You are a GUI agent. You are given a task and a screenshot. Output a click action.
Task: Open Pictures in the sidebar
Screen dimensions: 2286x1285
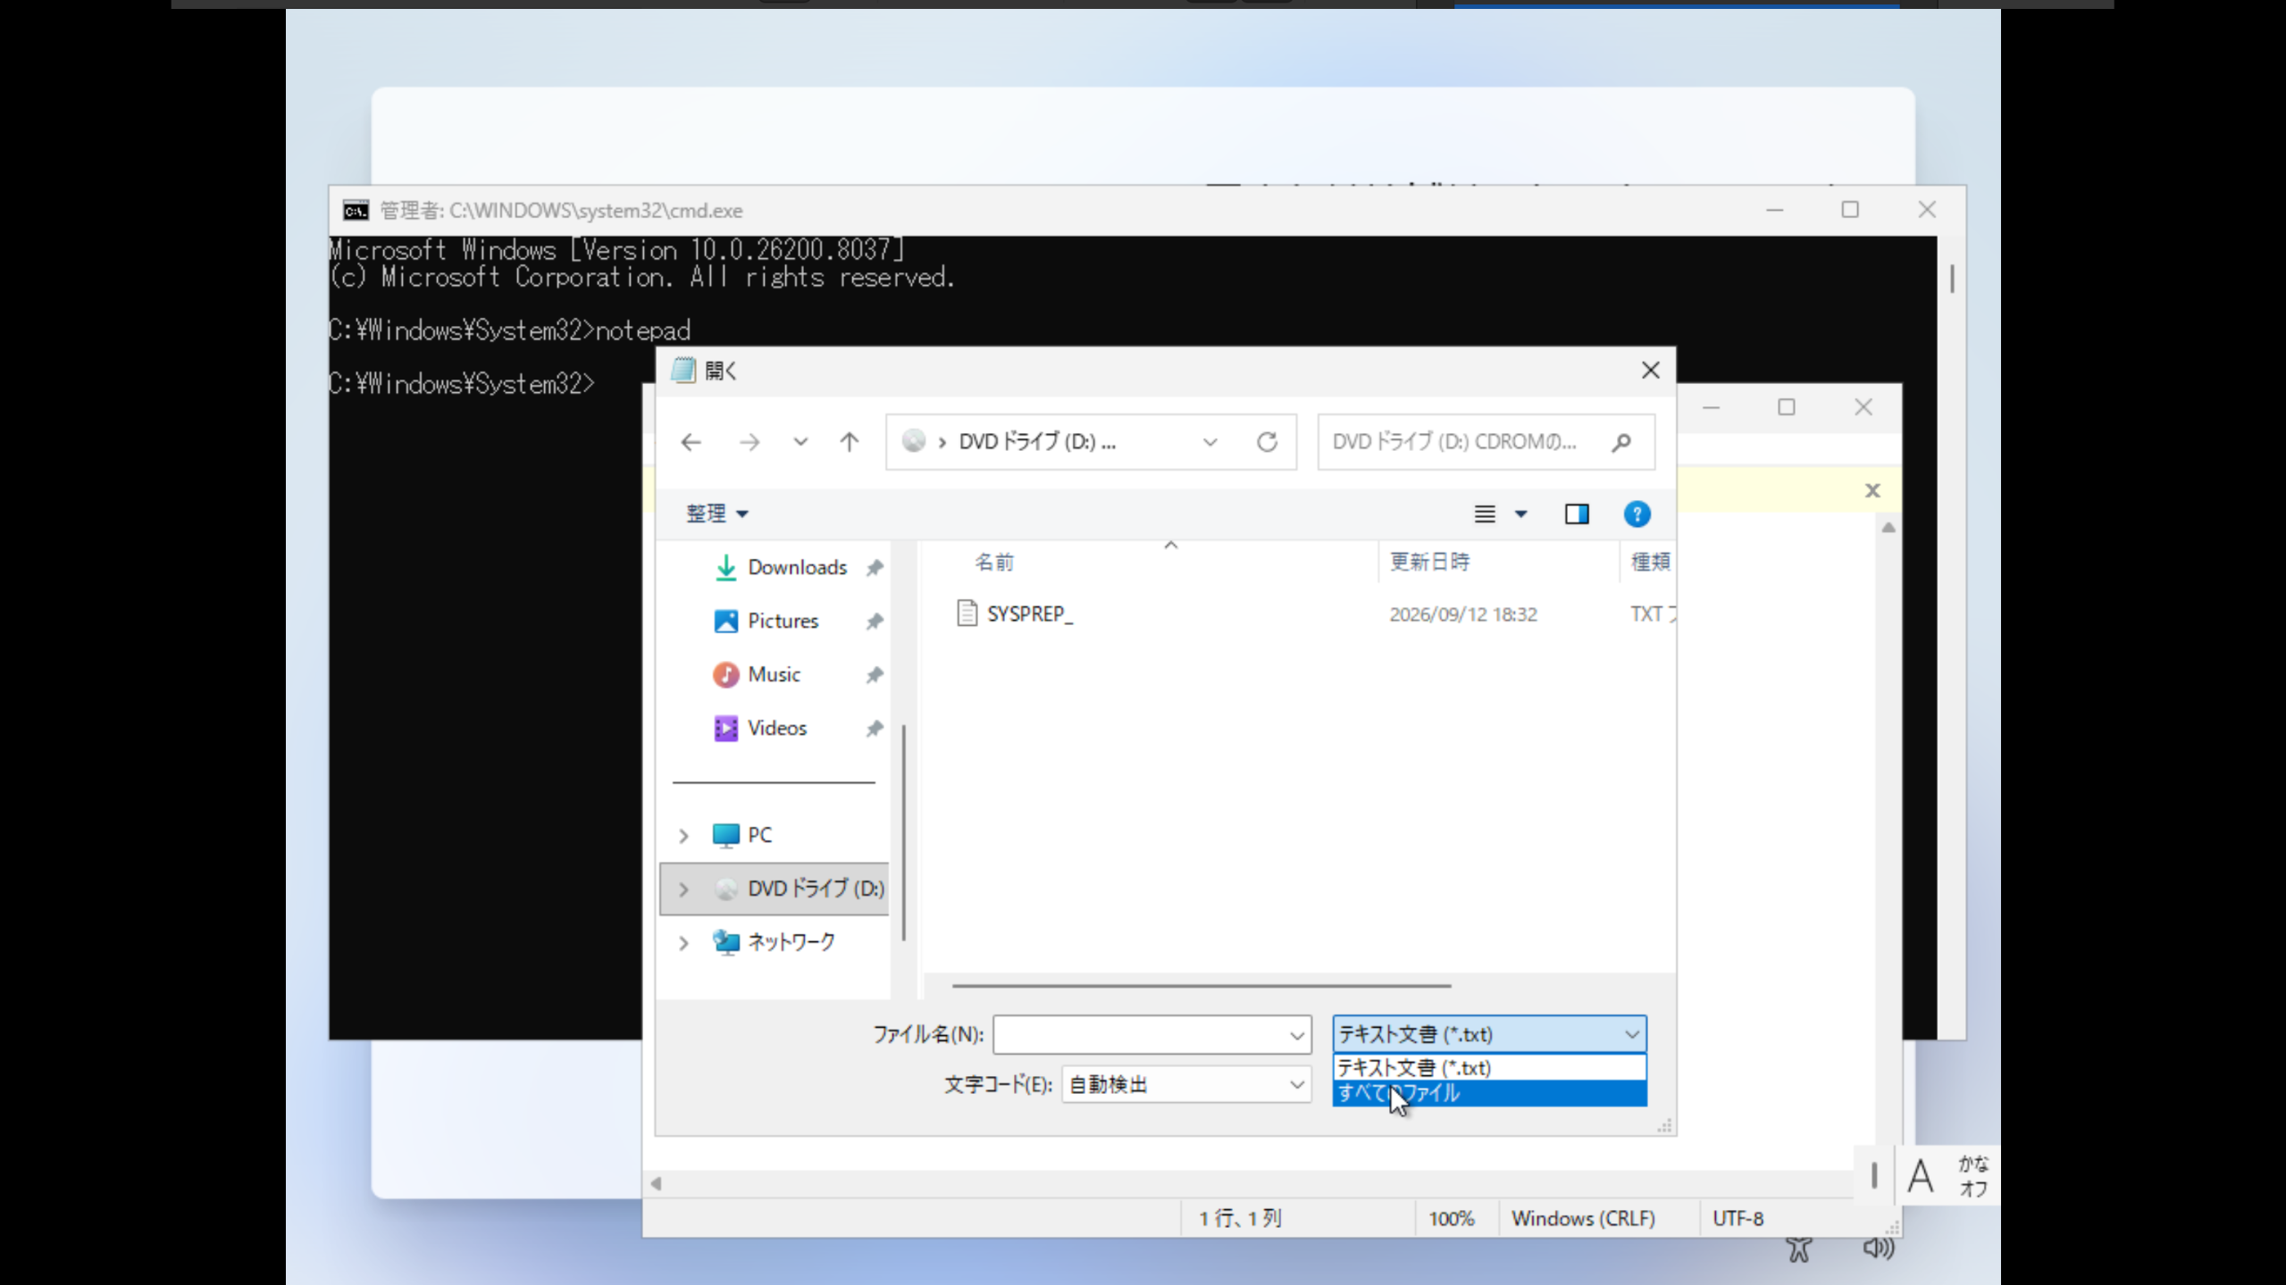pyautogui.click(x=783, y=621)
